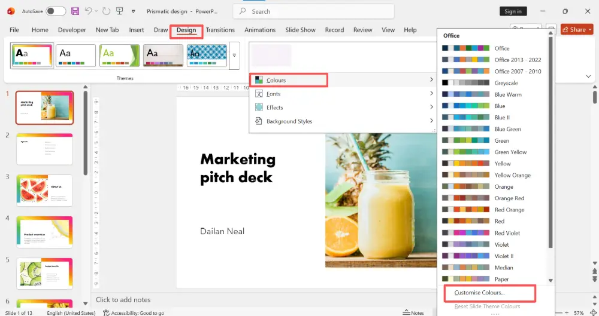
Task: Toggle the AutoSave switch
Action: pos(56,11)
